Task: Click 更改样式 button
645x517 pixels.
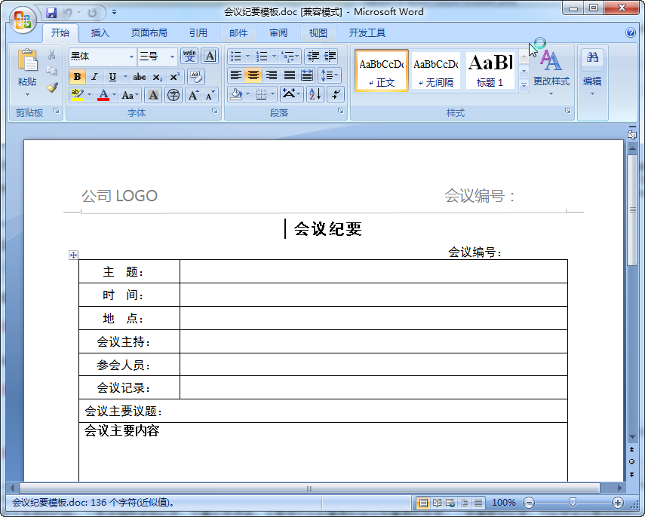Action: coord(551,72)
